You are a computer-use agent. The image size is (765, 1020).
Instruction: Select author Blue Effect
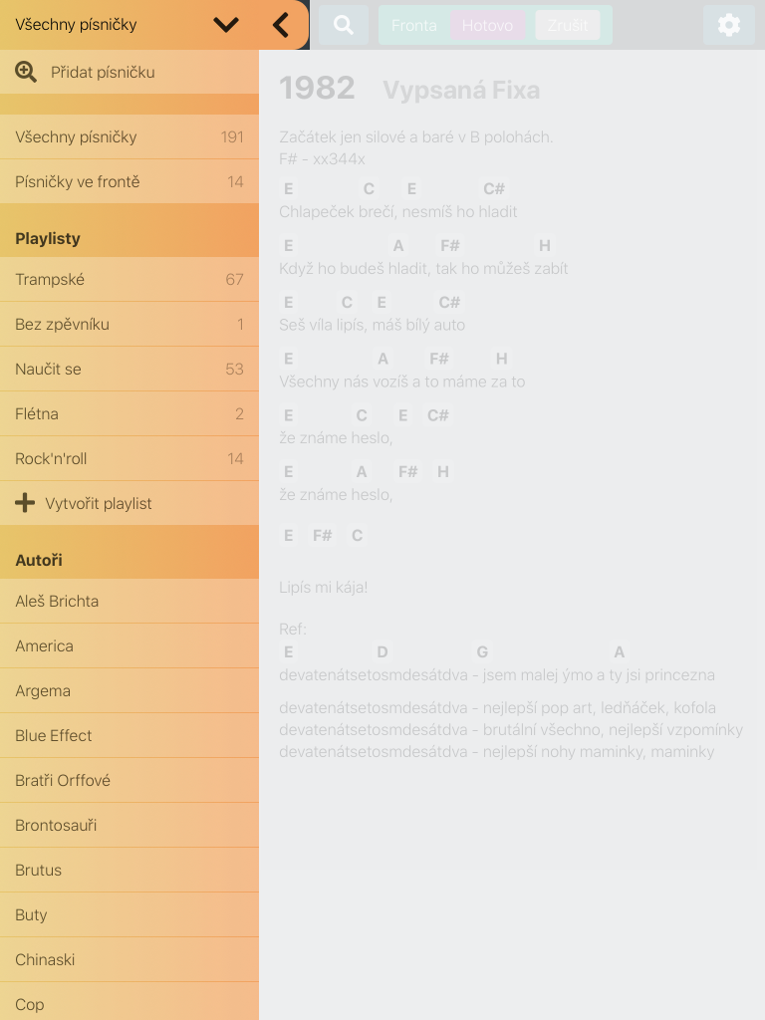pyautogui.click(x=129, y=736)
